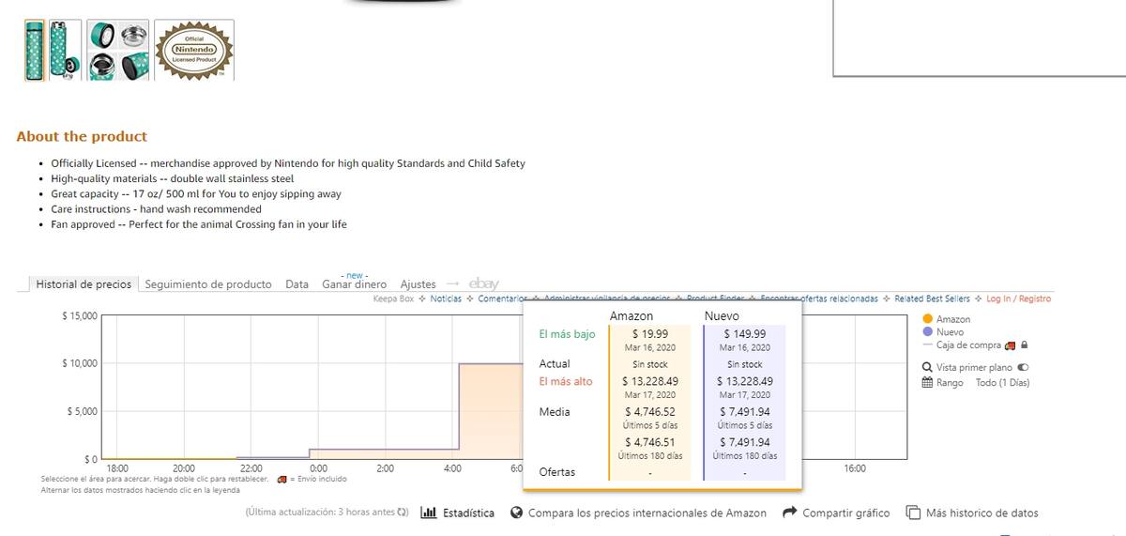This screenshot has width=1126, height=536.
Task: Click the Officially Licensed bullet text
Action: point(288,163)
